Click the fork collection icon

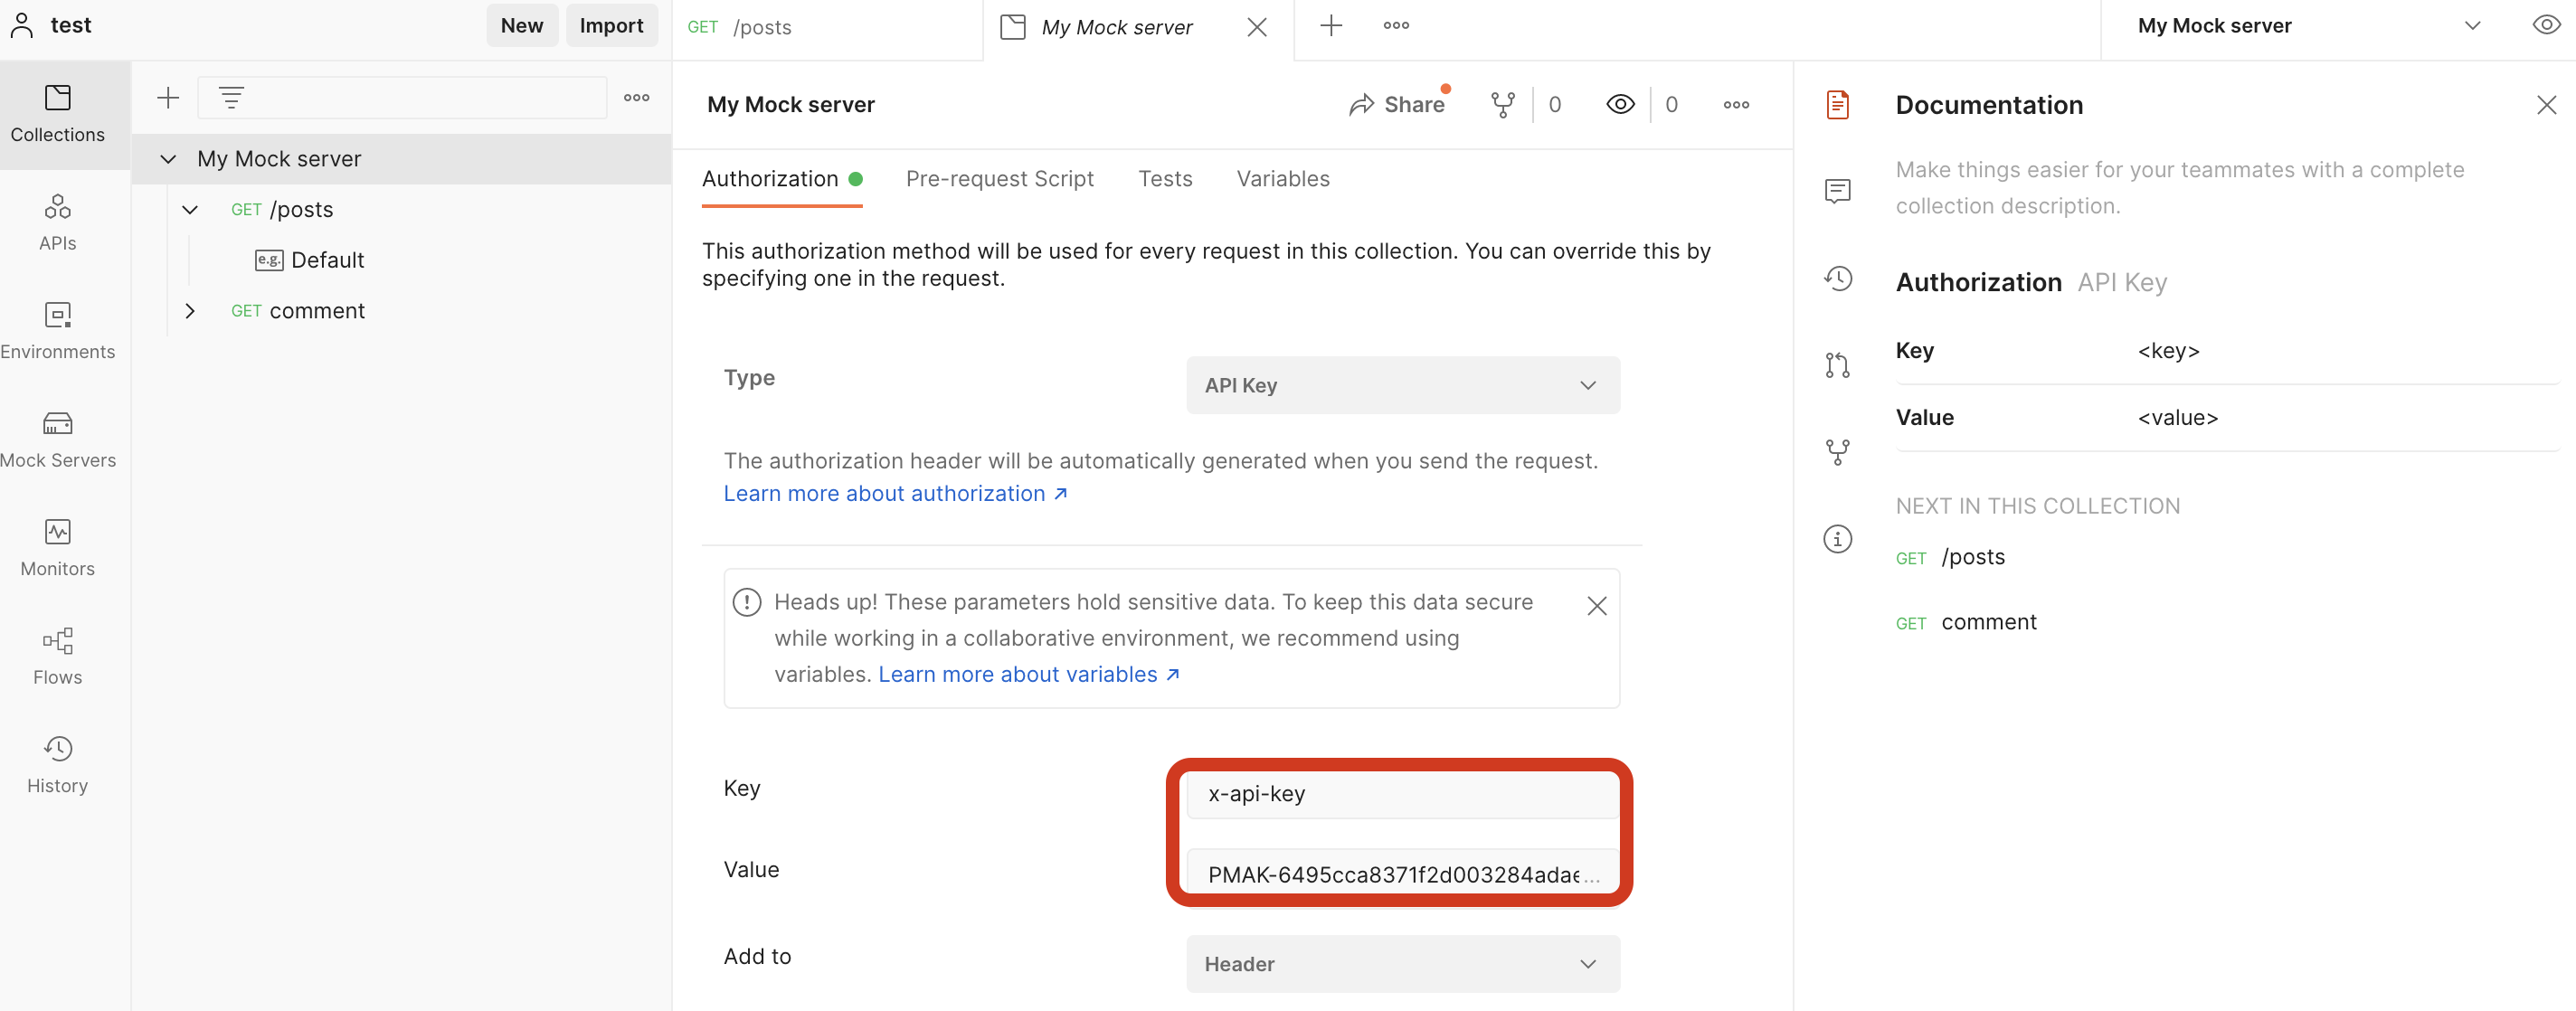(1502, 105)
